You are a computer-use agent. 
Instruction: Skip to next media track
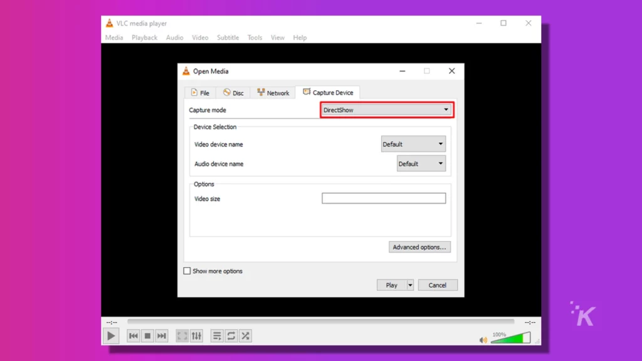point(162,336)
